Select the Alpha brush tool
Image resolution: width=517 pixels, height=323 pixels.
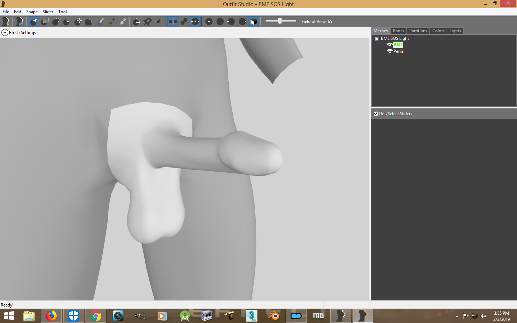123,22
